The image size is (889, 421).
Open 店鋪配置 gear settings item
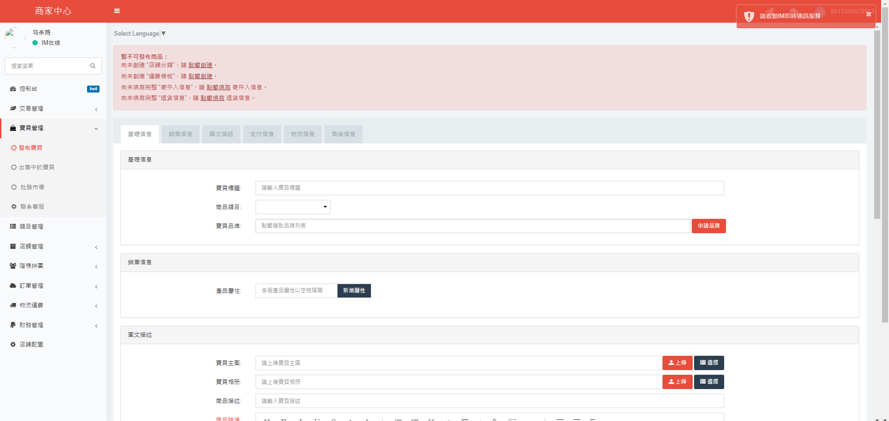pos(31,345)
